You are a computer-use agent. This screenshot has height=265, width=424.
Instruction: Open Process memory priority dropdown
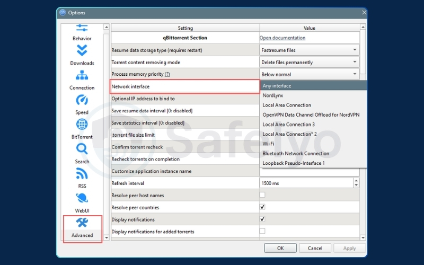(x=309, y=74)
